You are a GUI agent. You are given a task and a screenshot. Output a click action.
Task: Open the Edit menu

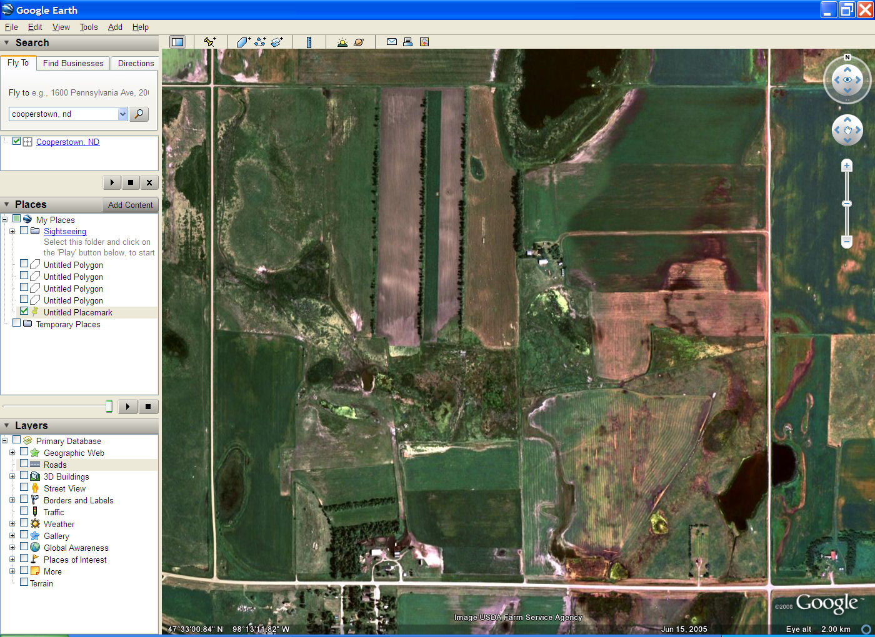tap(35, 27)
